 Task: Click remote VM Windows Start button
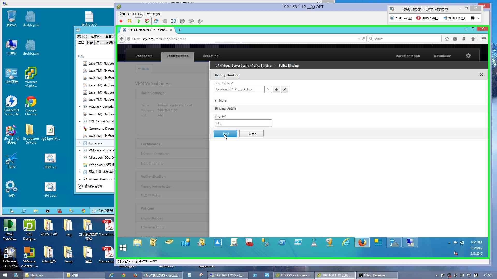point(123,248)
